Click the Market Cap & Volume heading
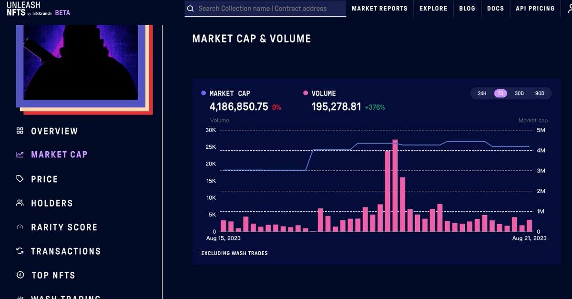This screenshot has height=299, width=572. (252, 39)
